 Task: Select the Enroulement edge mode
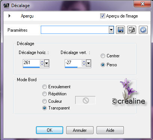click(45, 87)
